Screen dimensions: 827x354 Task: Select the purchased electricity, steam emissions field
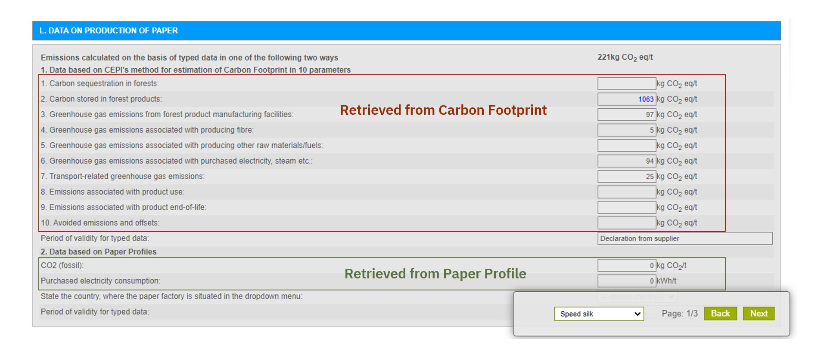coord(626,161)
